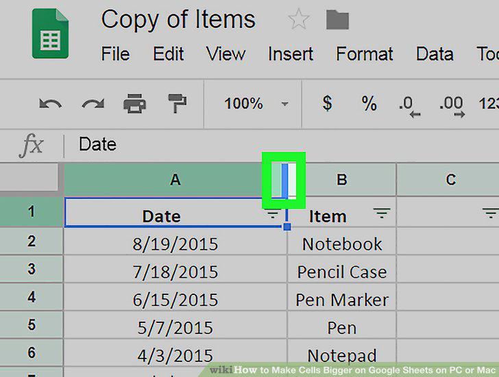Viewport: 499px width, 377px height.
Task: Star the Copy of Items document
Action: pos(299,19)
